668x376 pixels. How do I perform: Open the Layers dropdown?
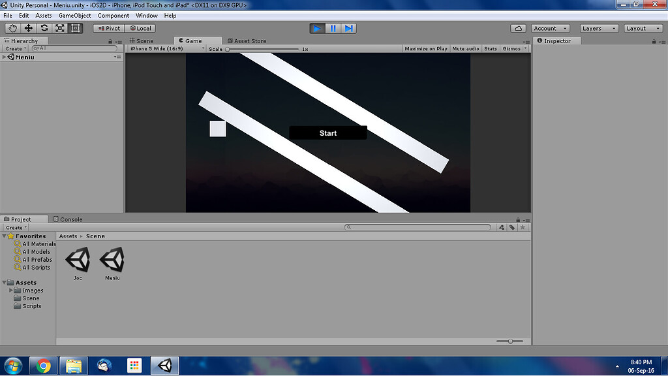[x=598, y=28]
